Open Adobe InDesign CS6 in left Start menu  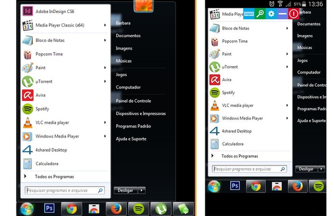(x=66, y=11)
